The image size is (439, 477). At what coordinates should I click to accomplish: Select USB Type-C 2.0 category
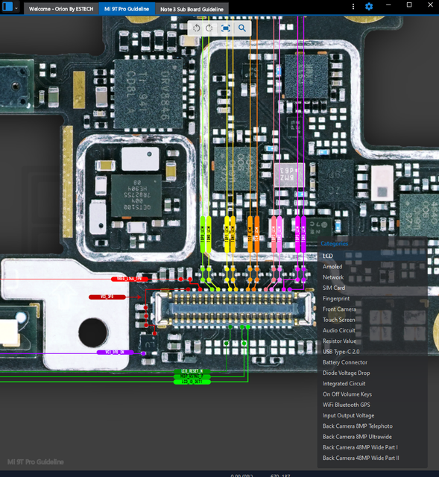click(373, 352)
